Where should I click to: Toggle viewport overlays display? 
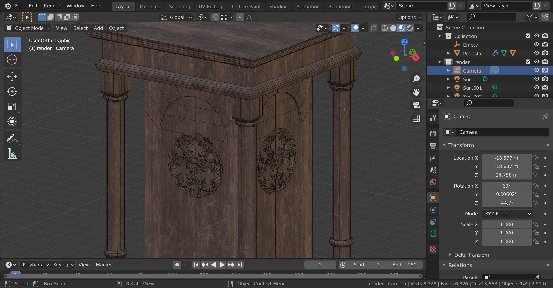point(355,28)
